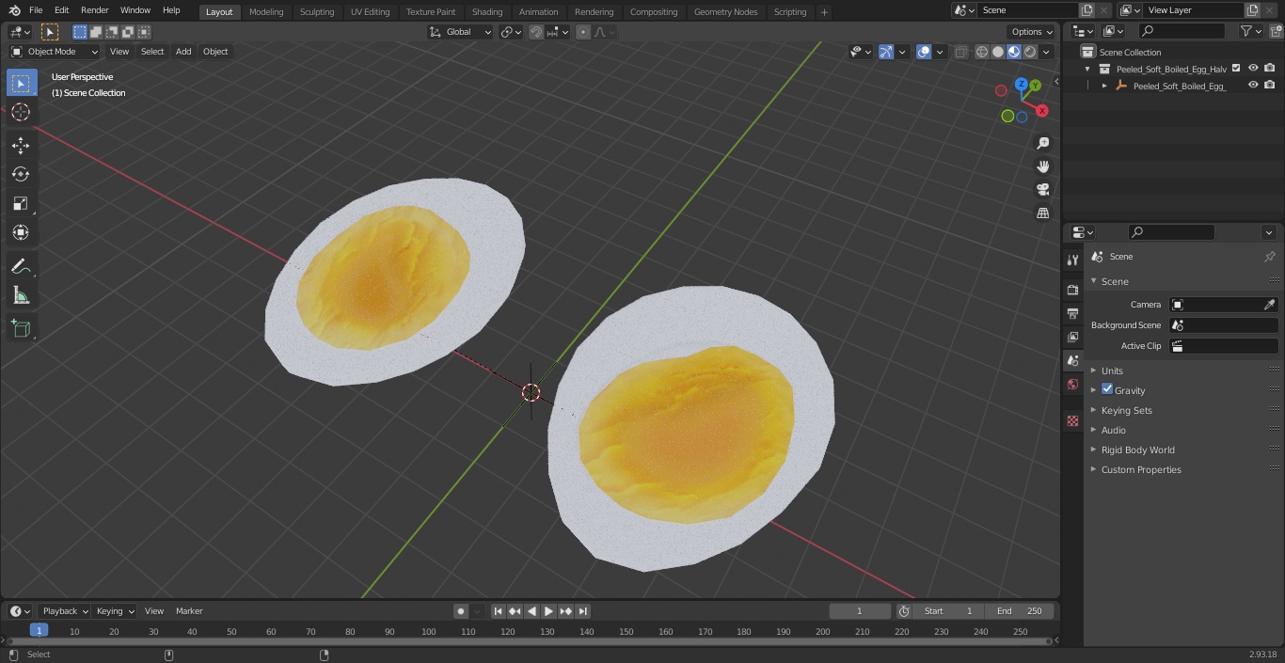This screenshot has width=1285, height=663.
Task: Select the Rotate tool
Action: click(x=21, y=174)
